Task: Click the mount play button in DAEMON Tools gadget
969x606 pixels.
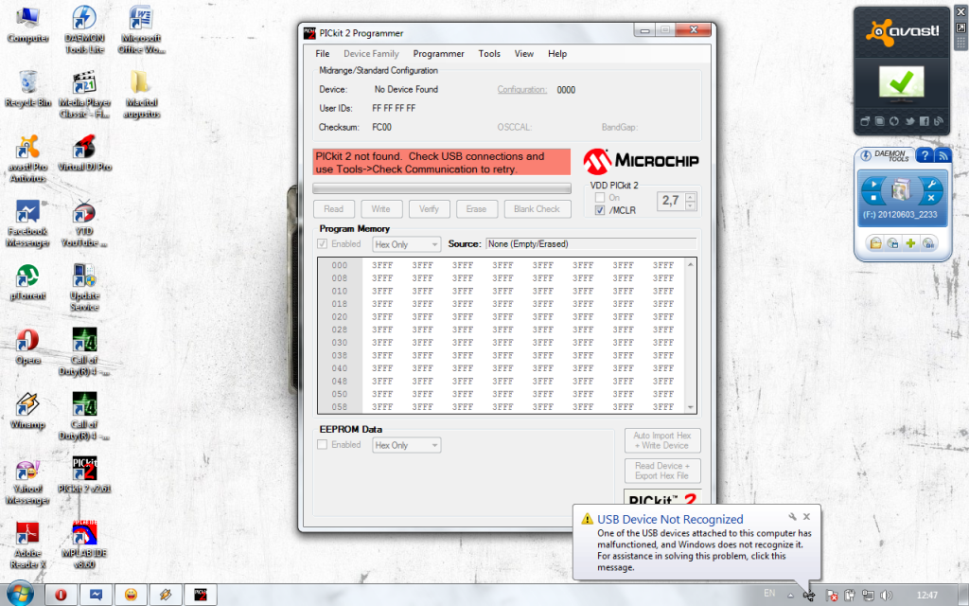Action: [873, 184]
